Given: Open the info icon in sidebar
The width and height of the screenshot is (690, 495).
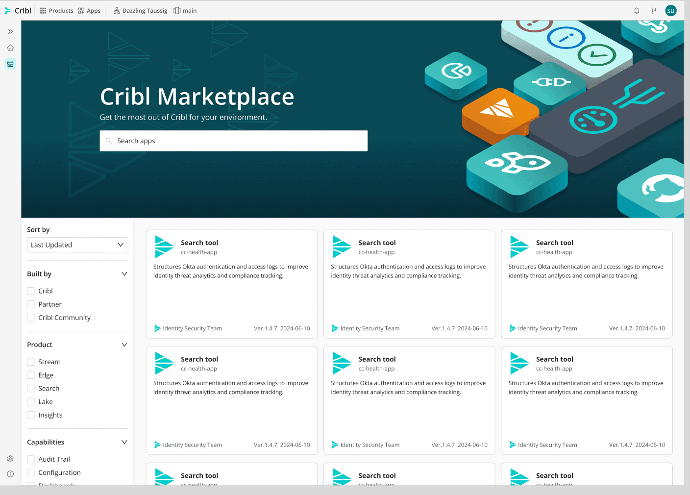Looking at the screenshot, I should [10, 474].
